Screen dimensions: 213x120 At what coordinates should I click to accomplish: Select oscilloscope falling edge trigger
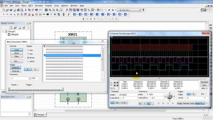pyautogui.click(x=194, y=94)
